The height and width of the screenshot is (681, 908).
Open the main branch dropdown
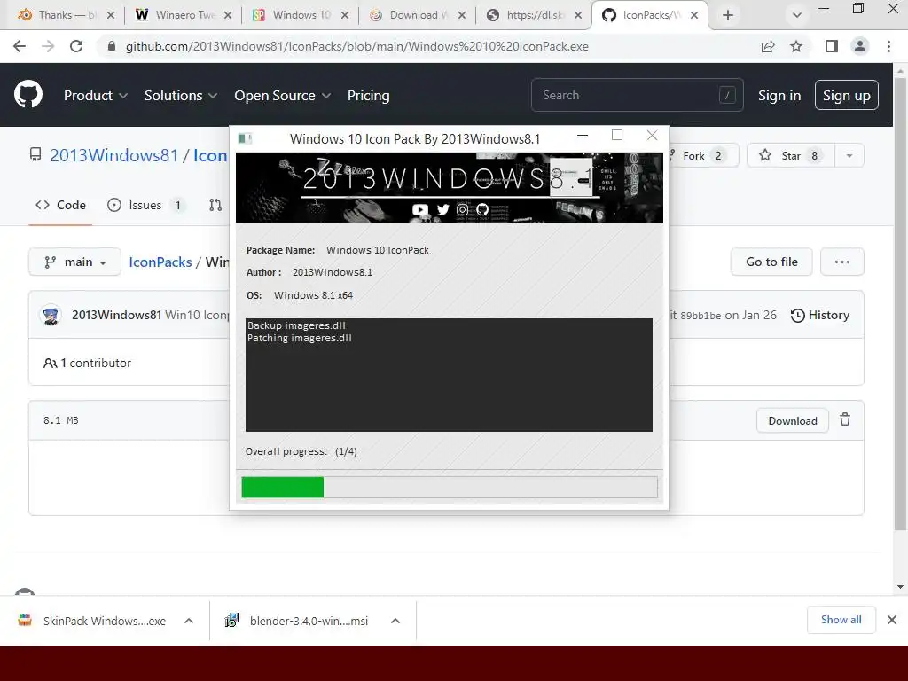(74, 262)
